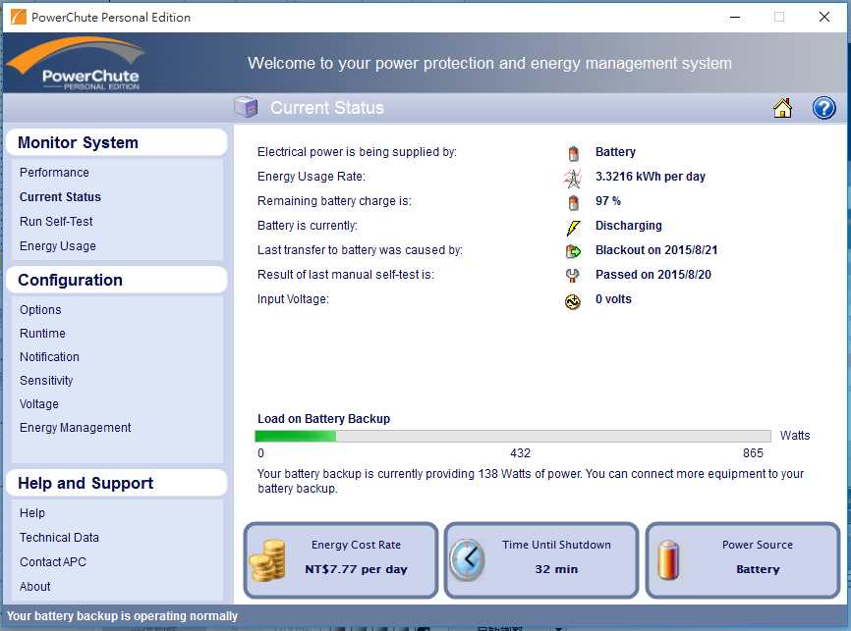Click the Time Until Shutdown panel
Screen dimensions: 851x631
[541, 560]
